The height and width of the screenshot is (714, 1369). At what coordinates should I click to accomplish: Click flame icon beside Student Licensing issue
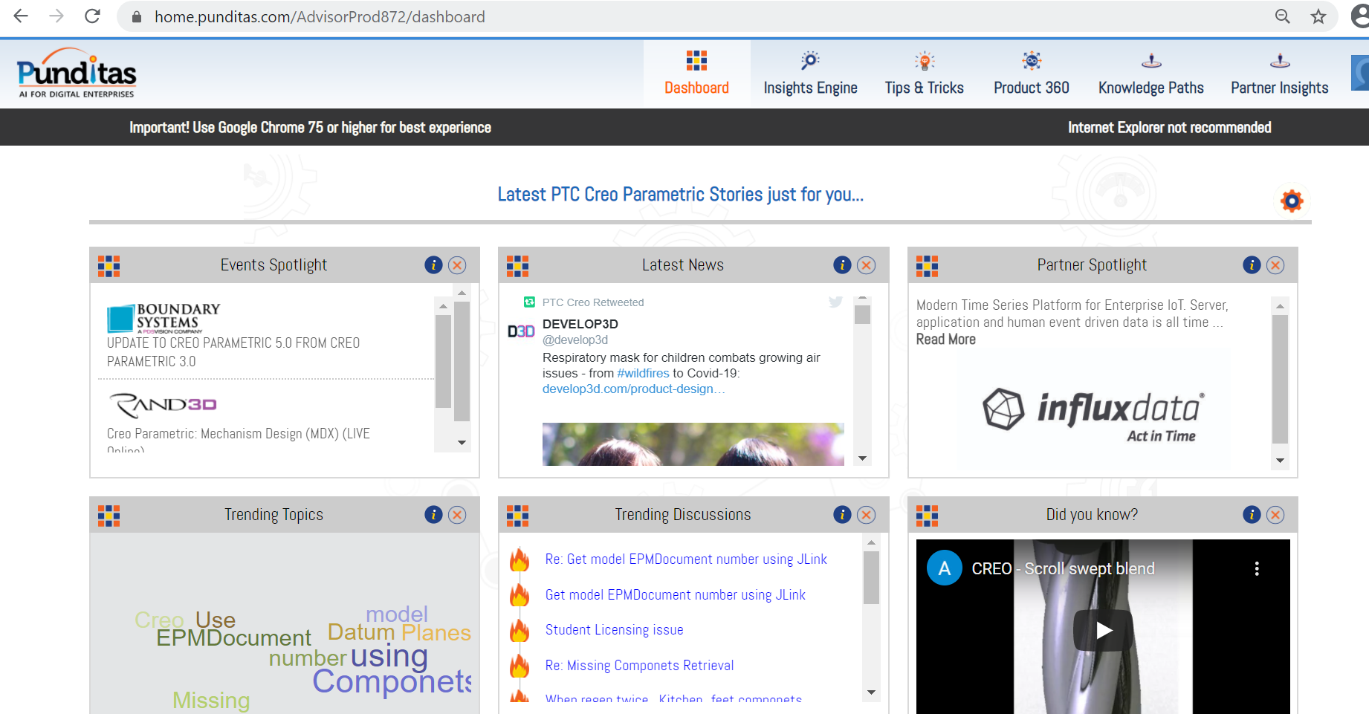[x=520, y=630]
